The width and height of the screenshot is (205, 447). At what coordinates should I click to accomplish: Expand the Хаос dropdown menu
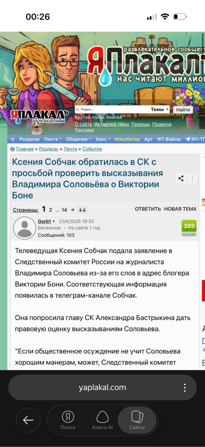pyautogui.click(x=103, y=139)
